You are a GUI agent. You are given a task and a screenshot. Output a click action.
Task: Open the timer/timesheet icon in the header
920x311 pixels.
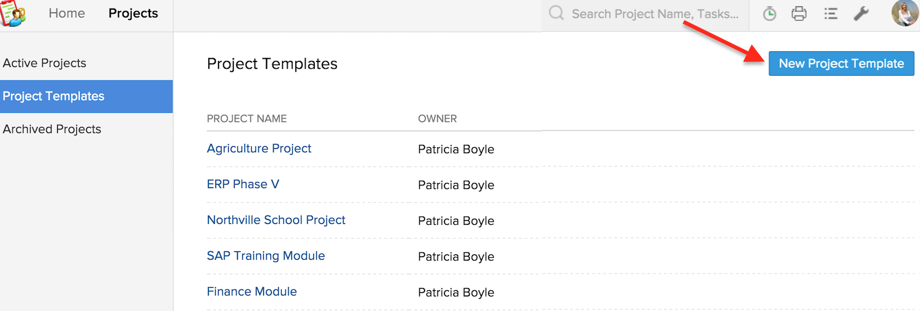pos(769,14)
